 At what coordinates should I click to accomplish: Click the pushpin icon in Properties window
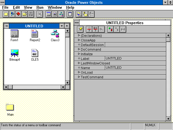pos(80,29)
